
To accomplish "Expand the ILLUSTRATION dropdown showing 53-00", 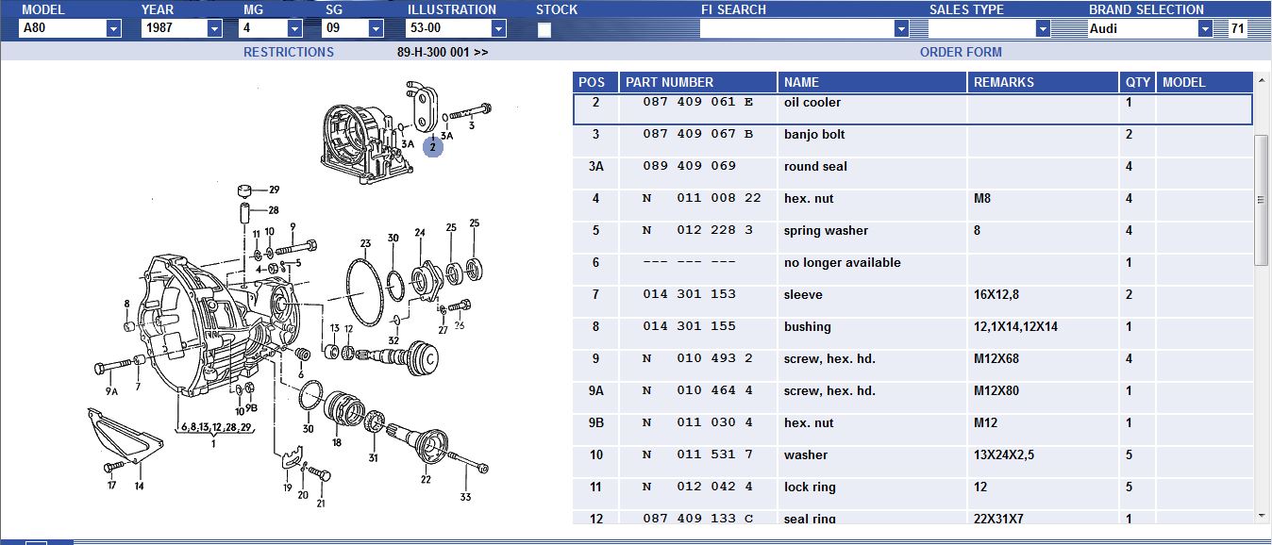I will coord(498,28).
